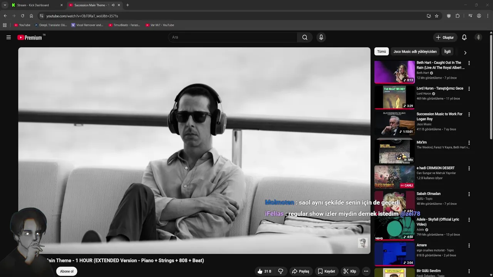This screenshot has width=493, height=277.
Task: Start voice search with the microphone
Action: (321, 37)
